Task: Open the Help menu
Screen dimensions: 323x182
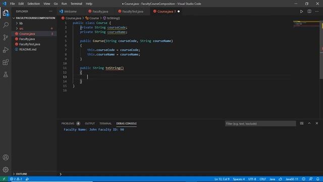Action: 89,4
